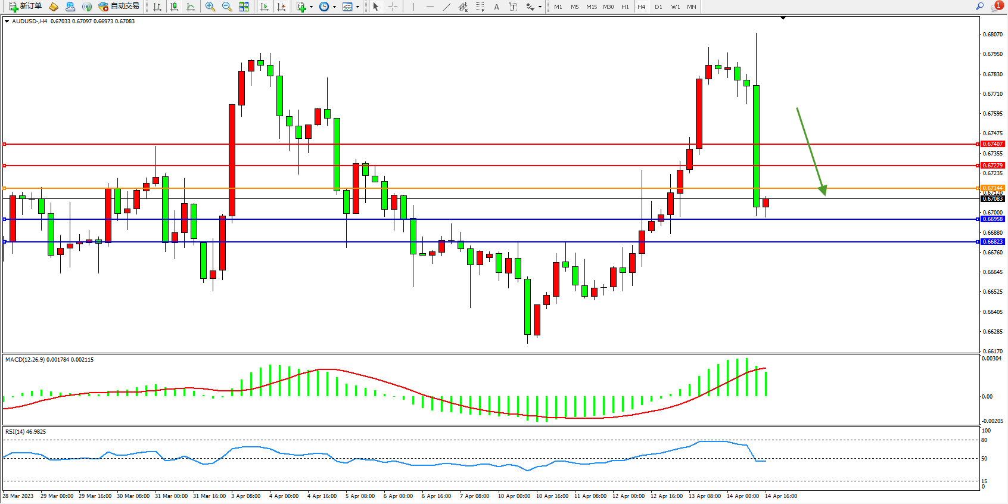Toggle chart shift from right edge
Viewport: 1008px width, 504px height.
(x=281, y=7)
